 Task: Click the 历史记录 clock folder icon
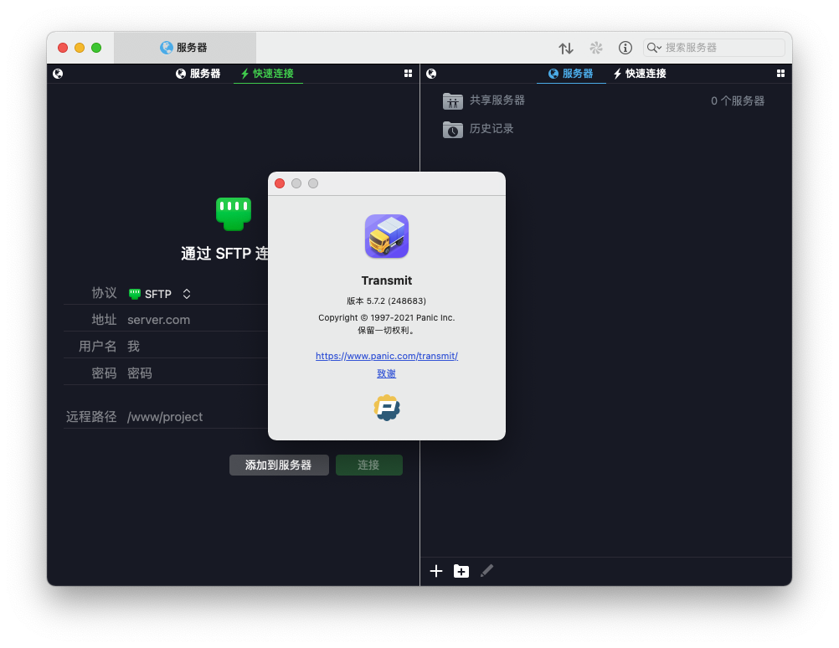tap(453, 129)
